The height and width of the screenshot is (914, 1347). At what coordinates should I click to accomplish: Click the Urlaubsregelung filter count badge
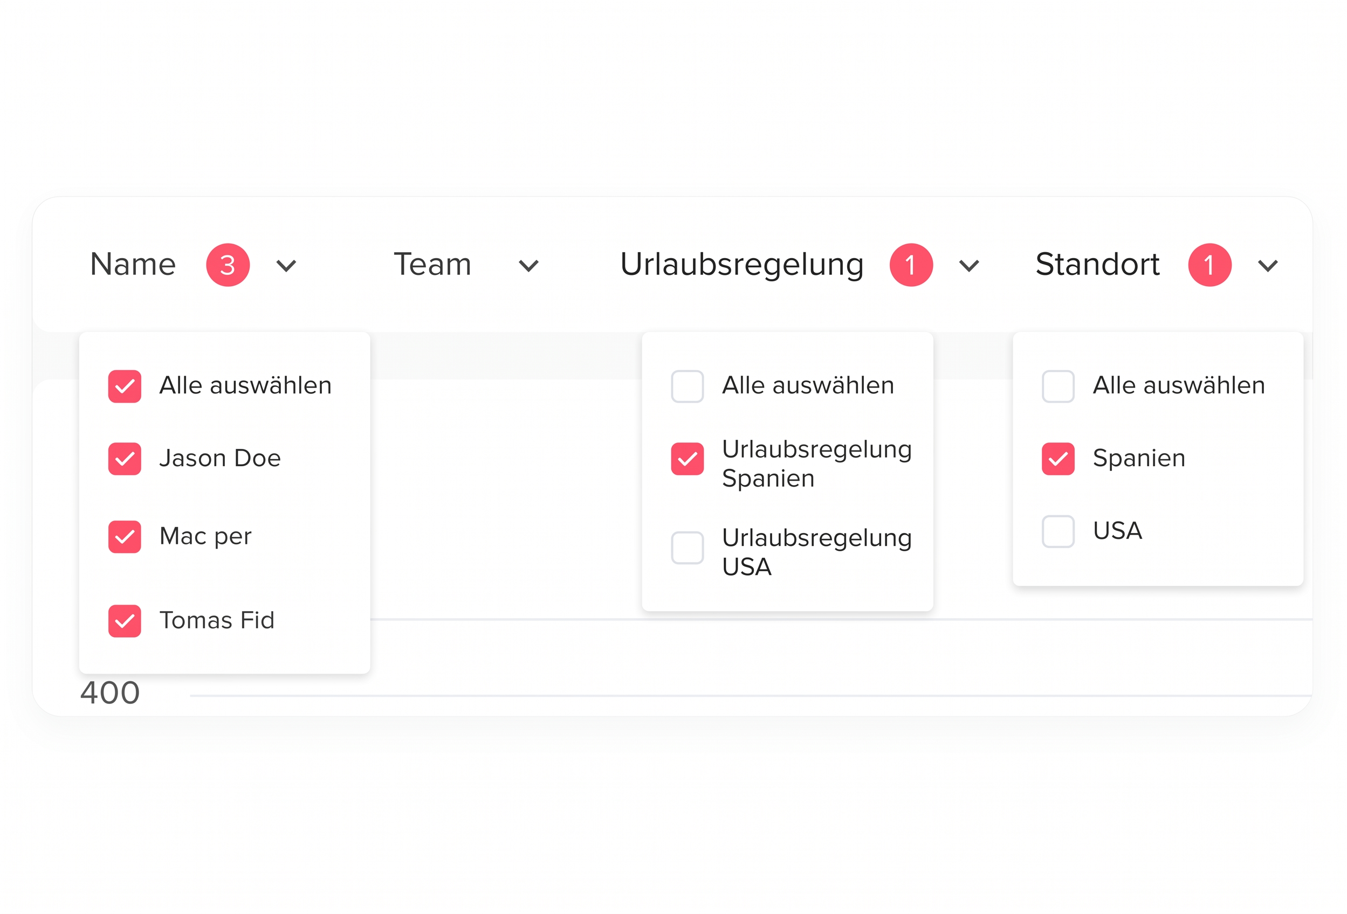[911, 265]
